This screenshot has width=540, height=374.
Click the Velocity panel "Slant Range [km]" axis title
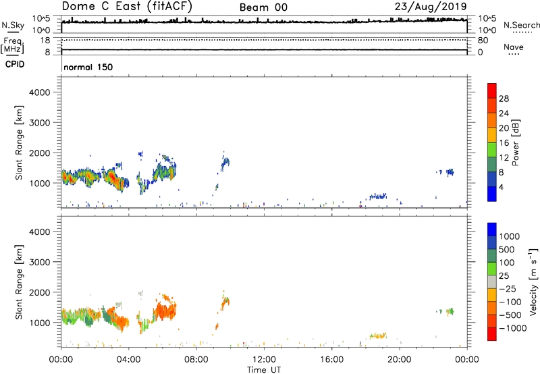click(19, 282)
